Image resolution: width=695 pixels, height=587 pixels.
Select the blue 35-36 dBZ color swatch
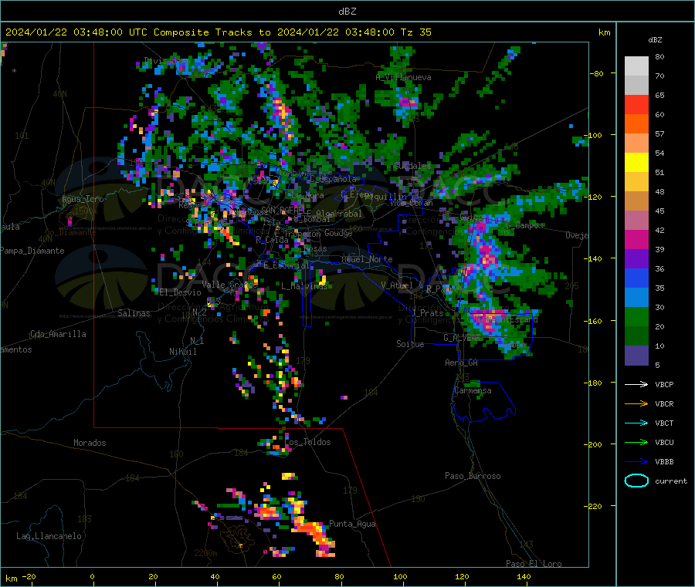point(636,278)
